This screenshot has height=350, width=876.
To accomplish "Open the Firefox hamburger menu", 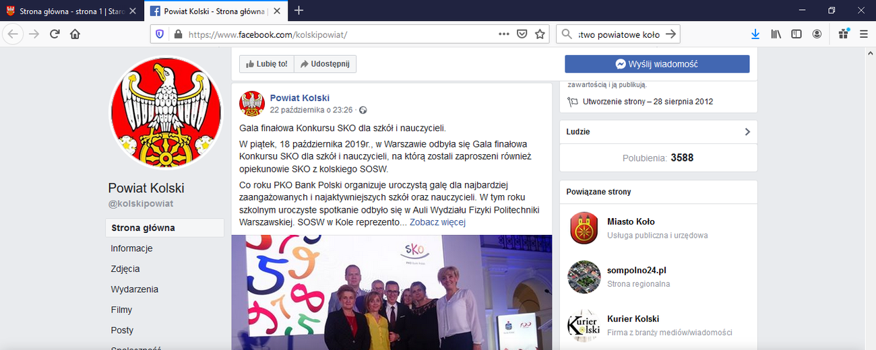I will [863, 34].
